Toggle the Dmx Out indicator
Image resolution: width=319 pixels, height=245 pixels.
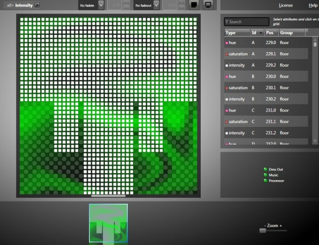coord(265,169)
